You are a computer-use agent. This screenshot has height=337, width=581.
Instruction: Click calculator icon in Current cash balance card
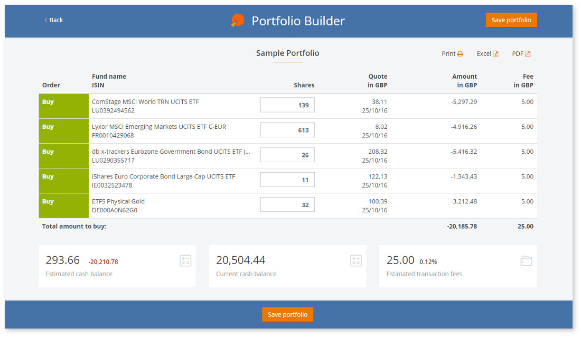click(x=355, y=260)
